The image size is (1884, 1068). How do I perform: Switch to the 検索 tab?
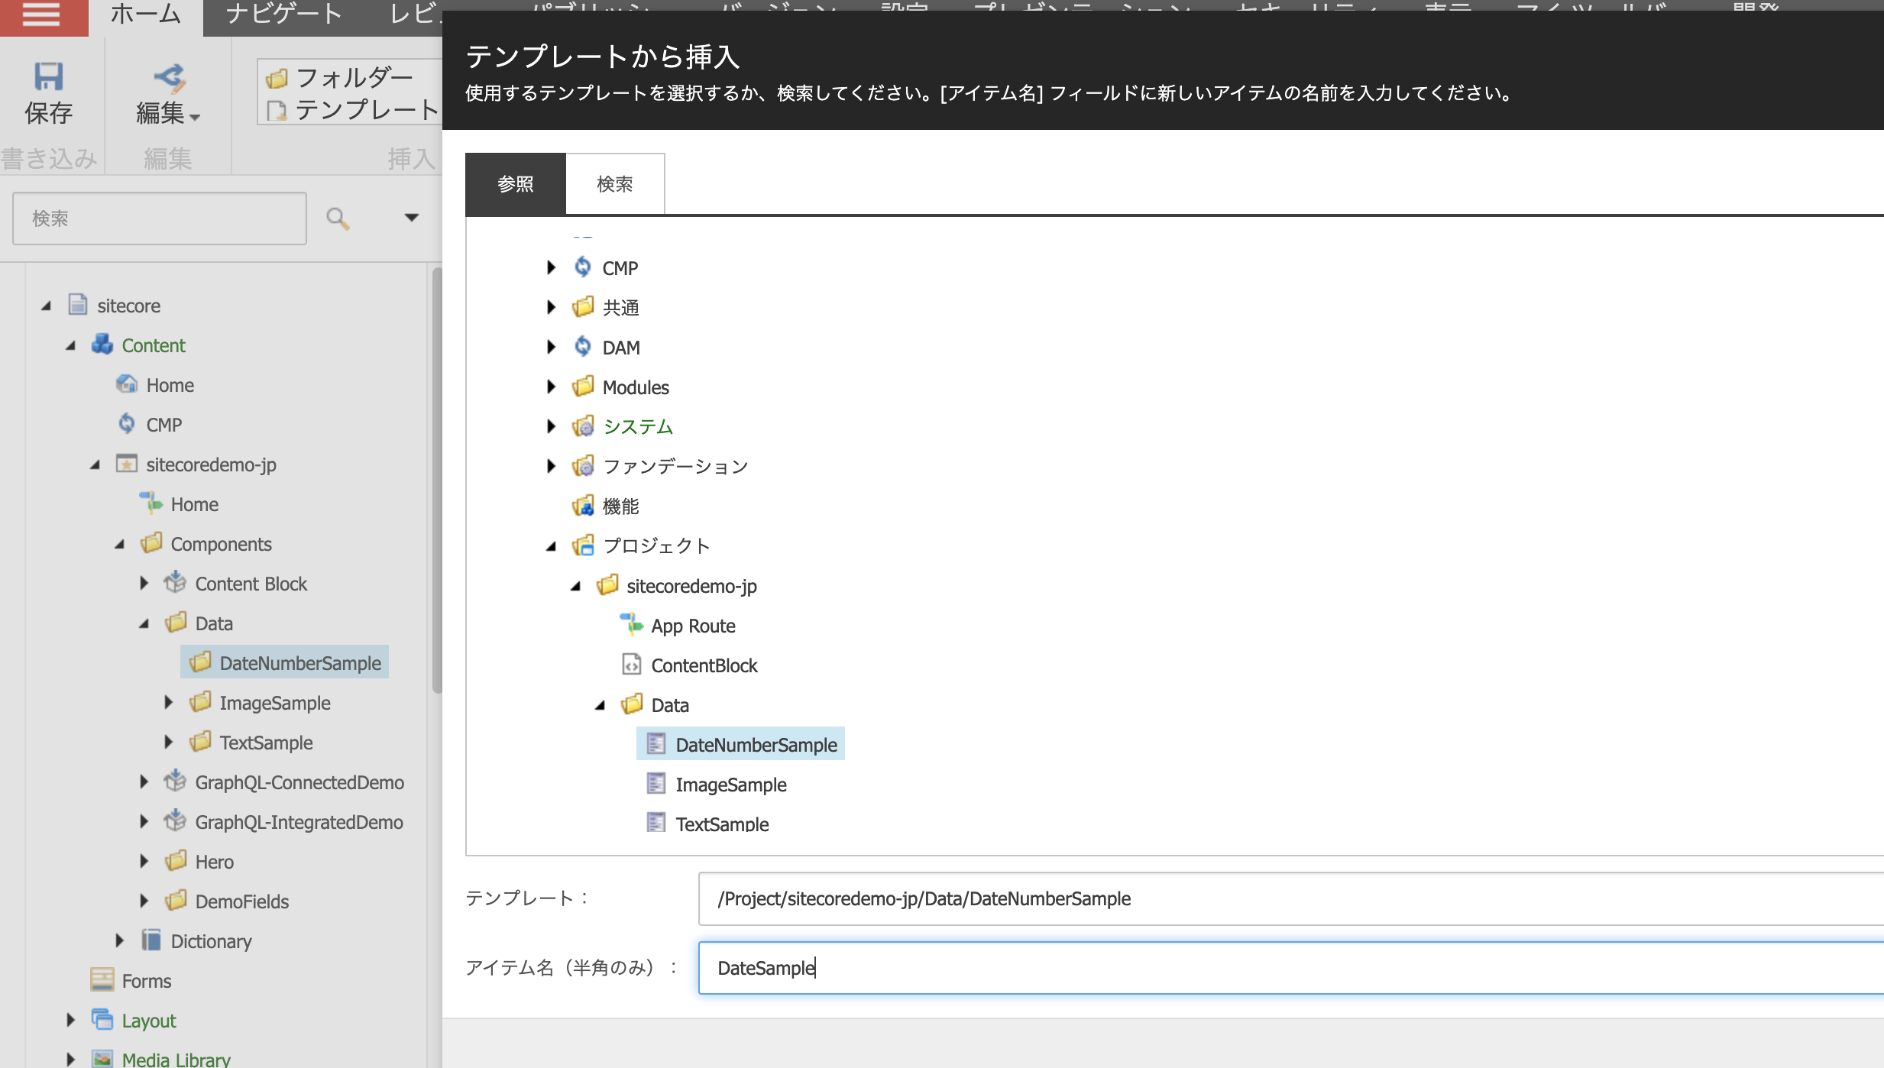[615, 184]
